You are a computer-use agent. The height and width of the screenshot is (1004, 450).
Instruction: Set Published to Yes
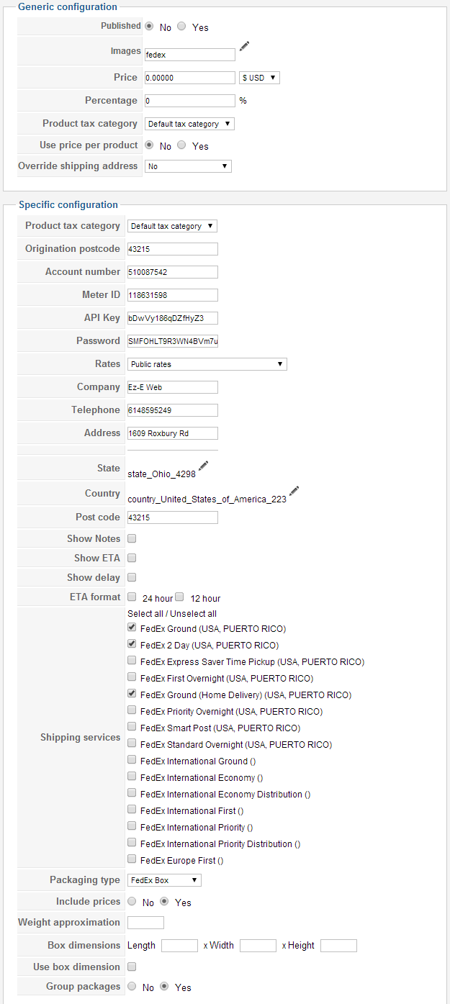[x=181, y=27]
